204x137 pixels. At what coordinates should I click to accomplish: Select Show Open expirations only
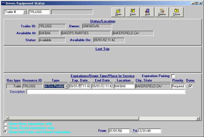[6, 124]
